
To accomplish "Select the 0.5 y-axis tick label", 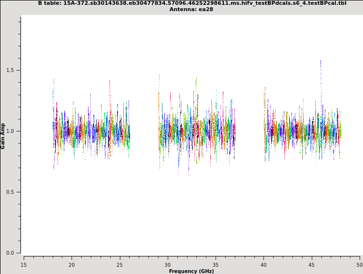I will [10, 192].
